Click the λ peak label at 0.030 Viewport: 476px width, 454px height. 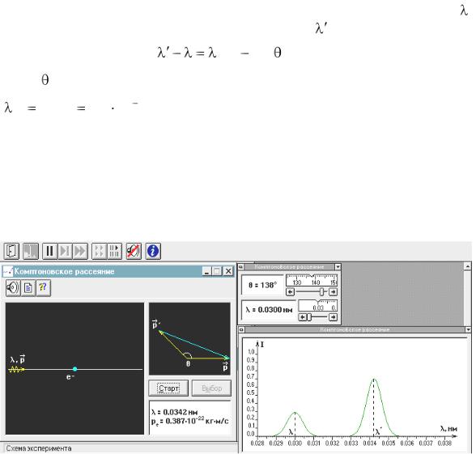point(291,431)
